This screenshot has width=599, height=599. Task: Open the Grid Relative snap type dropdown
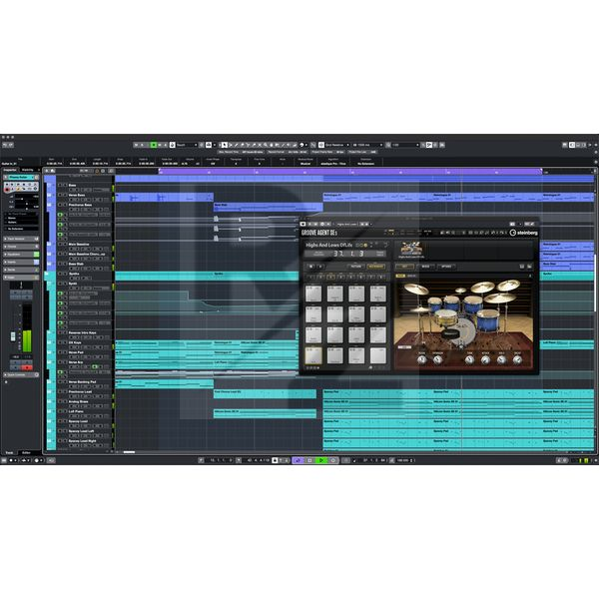(335, 145)
